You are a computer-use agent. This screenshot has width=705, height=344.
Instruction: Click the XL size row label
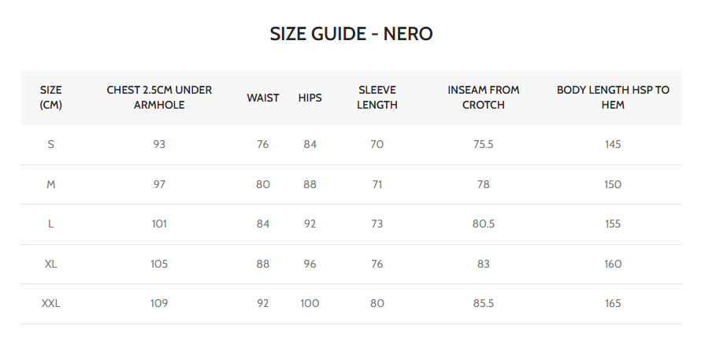[x=51, y=264]
